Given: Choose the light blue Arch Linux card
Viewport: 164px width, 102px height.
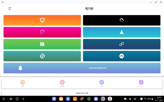Looking at the screenshot, I should [122, 32].
